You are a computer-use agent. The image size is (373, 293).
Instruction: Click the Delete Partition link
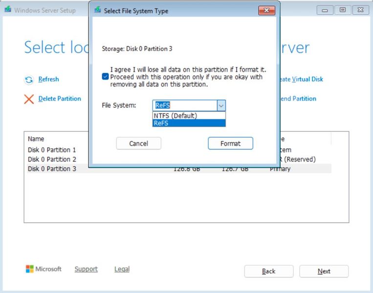tap(60, 99)
